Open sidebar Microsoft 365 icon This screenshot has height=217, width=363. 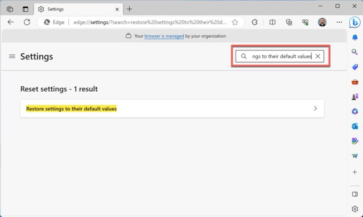pyautogui.click(x=355, y=111)
